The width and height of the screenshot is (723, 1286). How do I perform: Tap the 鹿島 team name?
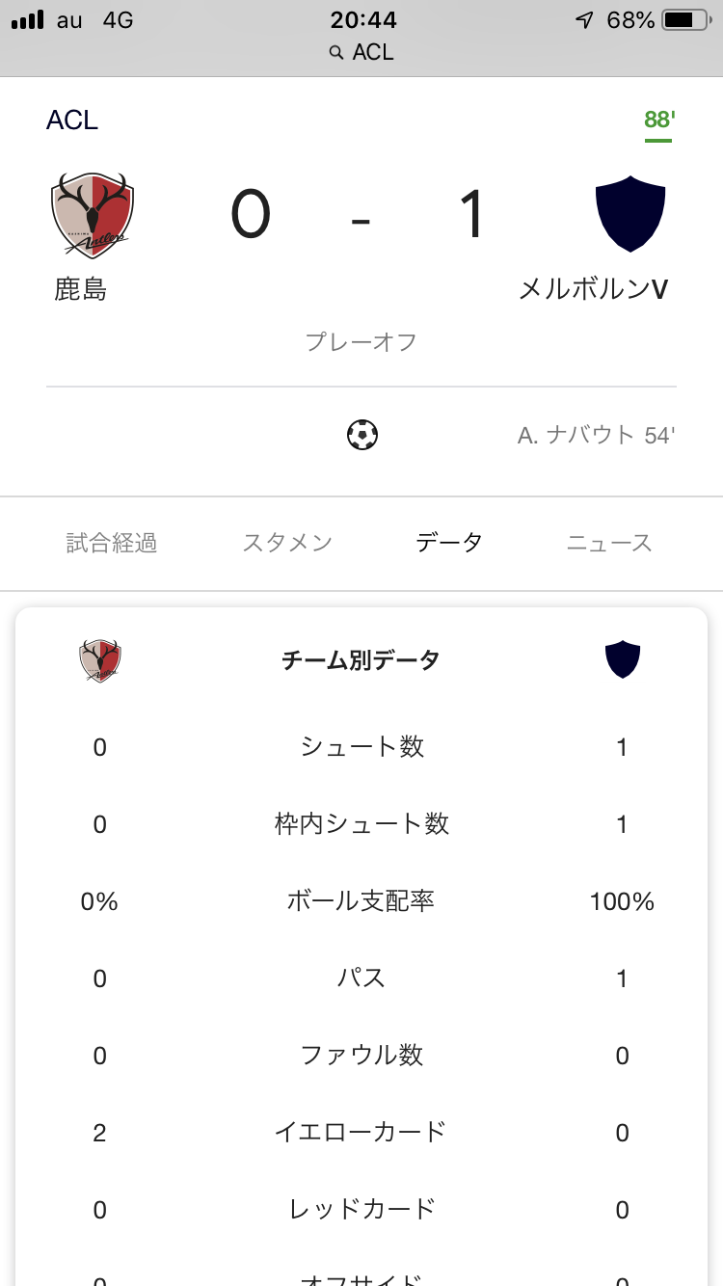pyautogui.click(x=81, y=289)
